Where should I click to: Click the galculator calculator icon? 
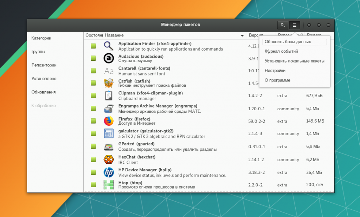pyautogui.click(x=109, y=134)
